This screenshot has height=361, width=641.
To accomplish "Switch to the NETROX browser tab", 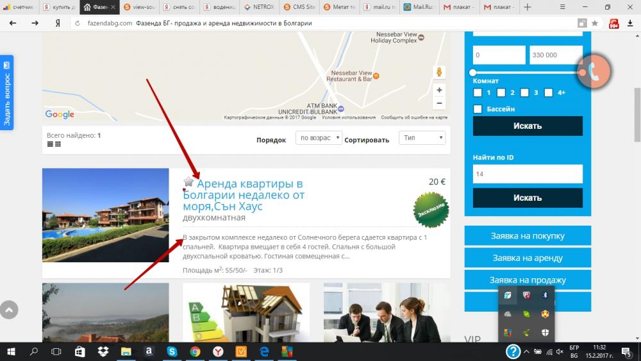I will pyautogui.click(x=260, y=7).
